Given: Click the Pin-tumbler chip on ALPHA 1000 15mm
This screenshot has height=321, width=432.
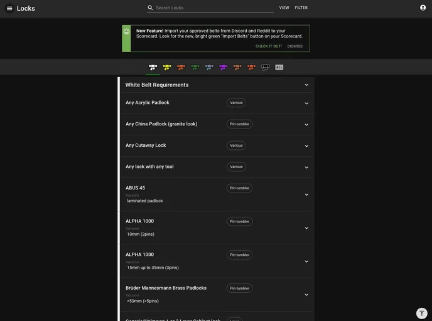Looking at the screenshot, I should tap(239, 255).
